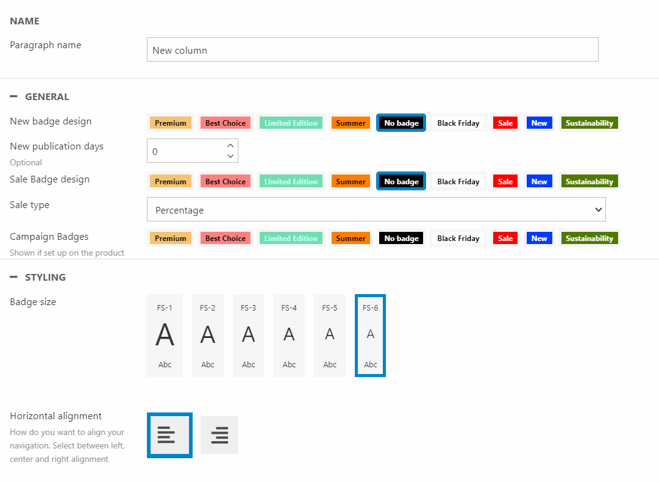
Task: Select left horizontal alignment icon
Action: [169, 435]
